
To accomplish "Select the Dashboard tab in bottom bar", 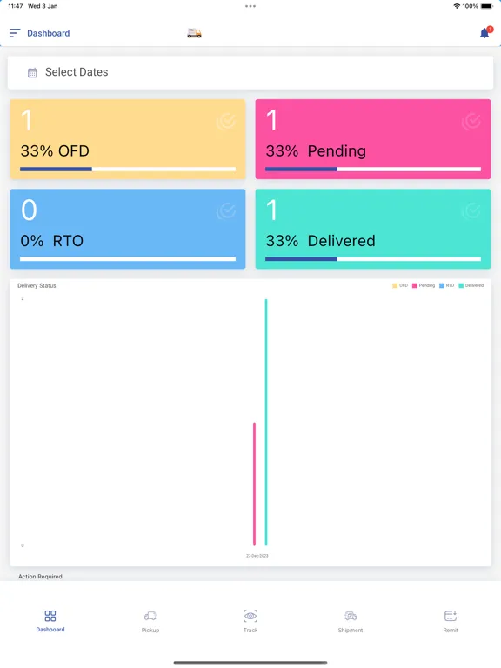I will point(50,622).
